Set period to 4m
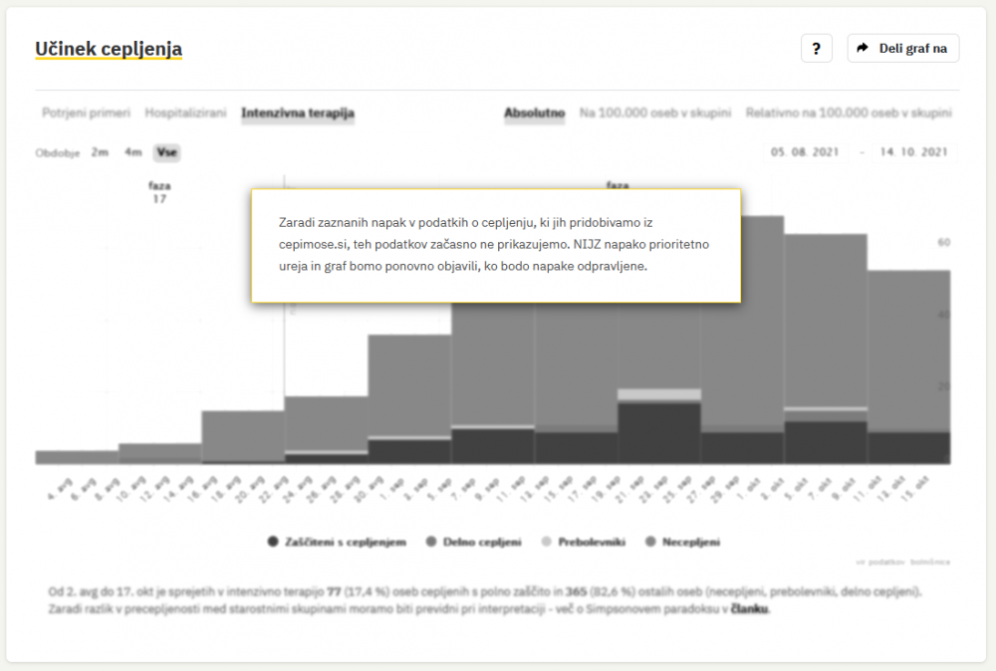Screen dimensions: 996x671 pyautogui.click(x=133, y=152)
